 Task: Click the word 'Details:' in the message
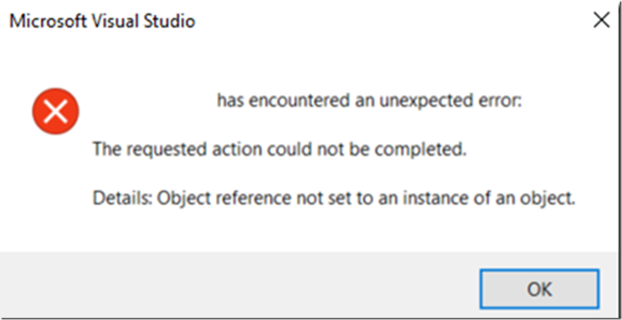pyautogui.click(x=123, y=198)
